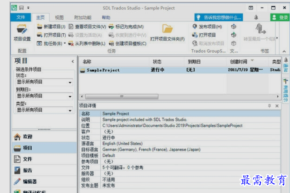
Task: Sort by Name (名称) column header
Action: [114, 62]
